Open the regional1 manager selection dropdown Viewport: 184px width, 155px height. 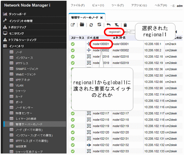click(x=116, y=32)
